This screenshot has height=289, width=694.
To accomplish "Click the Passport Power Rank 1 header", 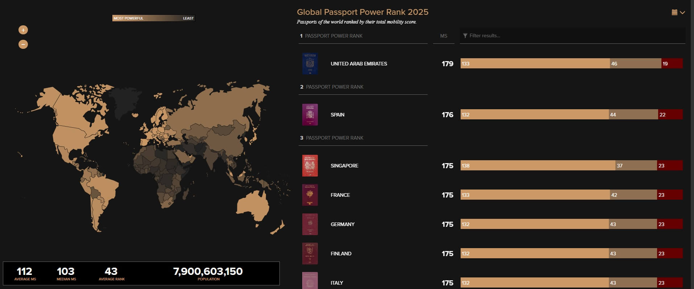I will tap(333, 36).
